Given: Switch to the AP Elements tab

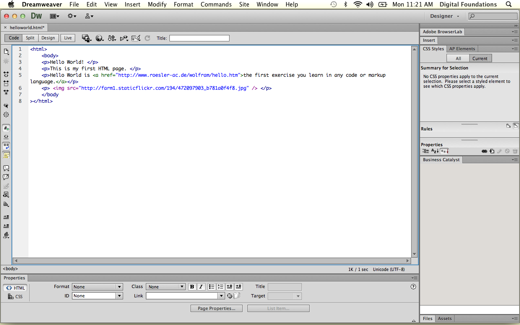Looking at the screenshot, I should (x=462, y=49).
